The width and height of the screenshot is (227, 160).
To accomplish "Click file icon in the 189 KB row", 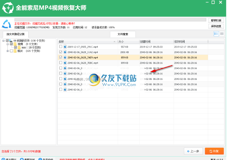I will (65, 90).
